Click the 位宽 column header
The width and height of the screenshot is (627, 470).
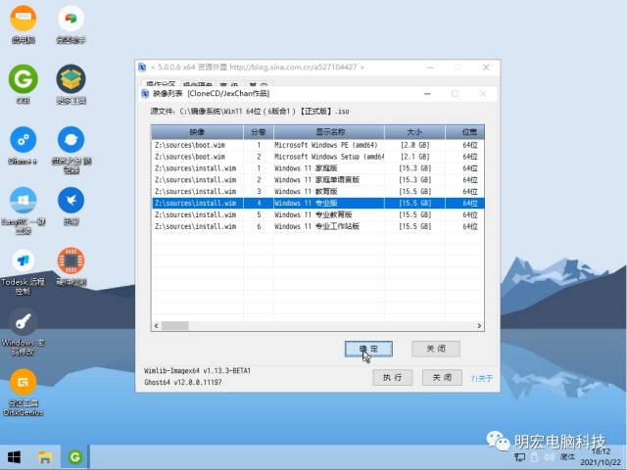click(x=464, y=132)
